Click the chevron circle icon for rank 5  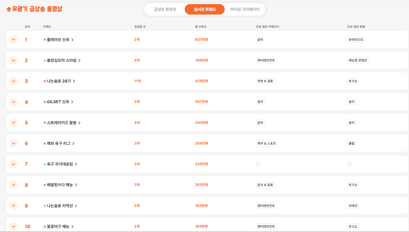point(13,123)
